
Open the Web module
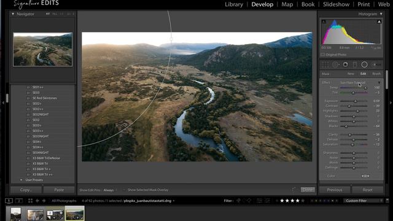[384, 4]
